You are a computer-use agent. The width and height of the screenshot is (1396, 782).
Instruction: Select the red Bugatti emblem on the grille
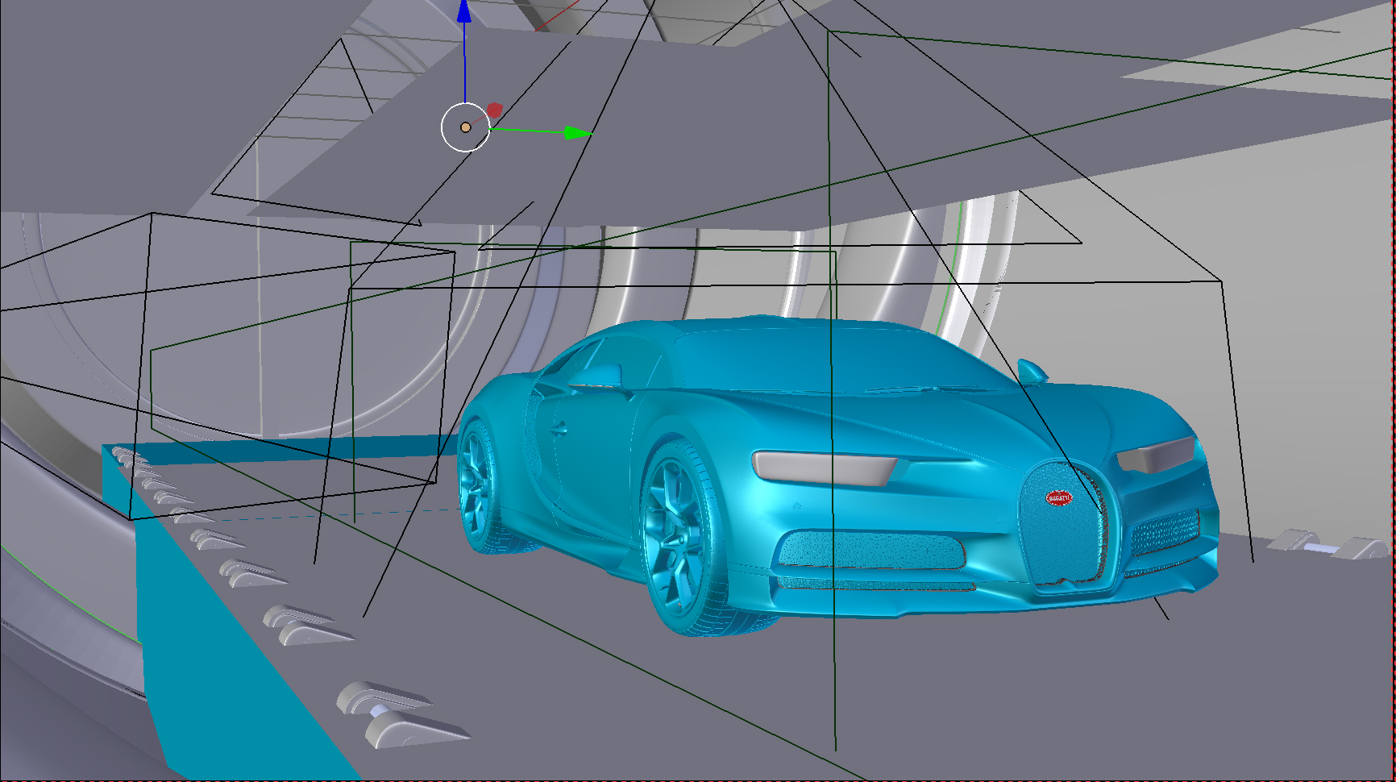click(x=1058, y=498)
